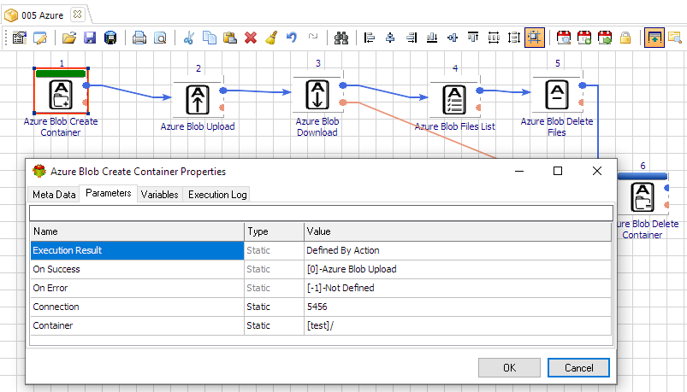Screen dimensions: 687x392
Task: Clear the canvas with the broom icon
Action: tap(271, 38)
